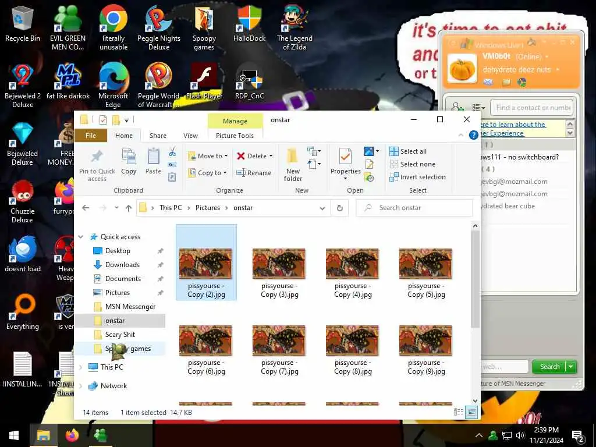Open the Properties dropdown arrow
The image size is (596, 447).
tap(345, 178)
